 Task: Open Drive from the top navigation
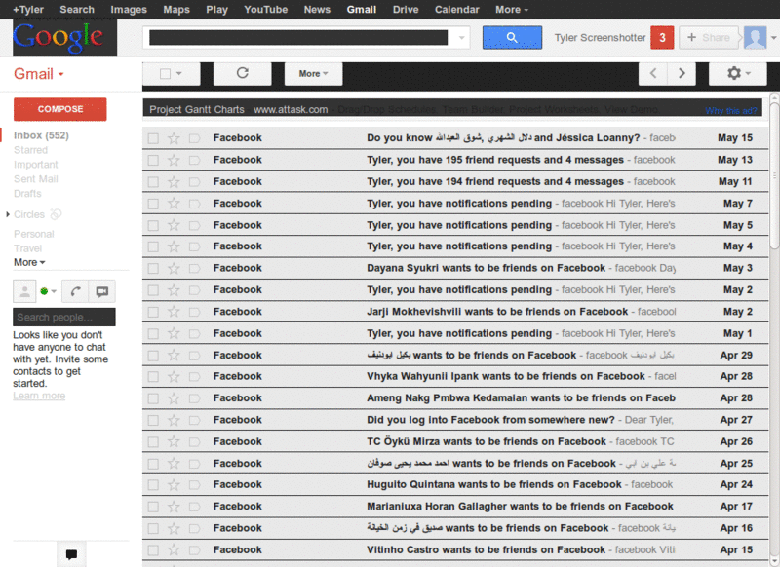point(406,10)
